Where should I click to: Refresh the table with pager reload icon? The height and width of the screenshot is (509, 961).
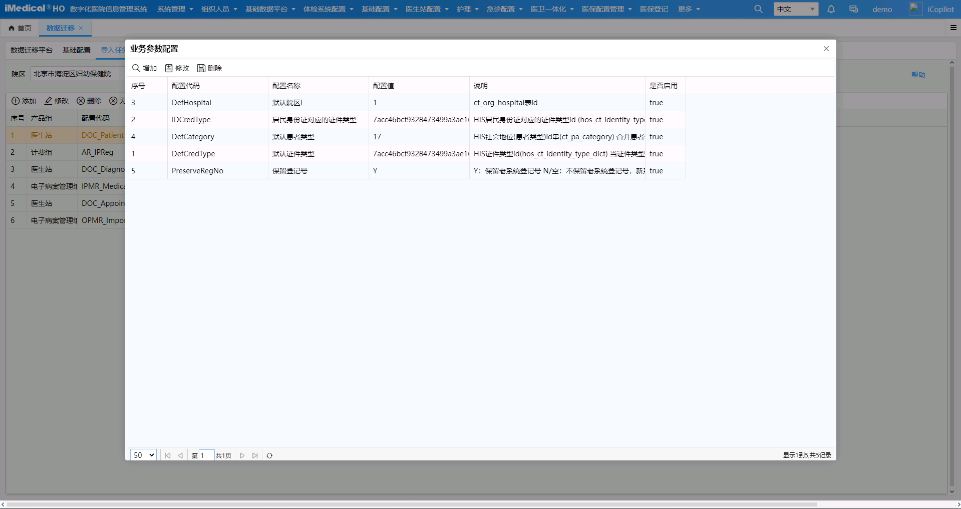(x=269, y=455)
